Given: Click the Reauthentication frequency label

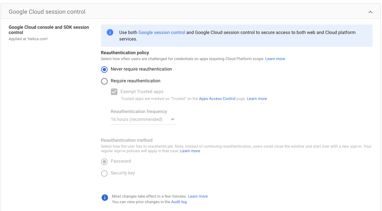Looking at the screenshot, I should [x=139, y=111].
